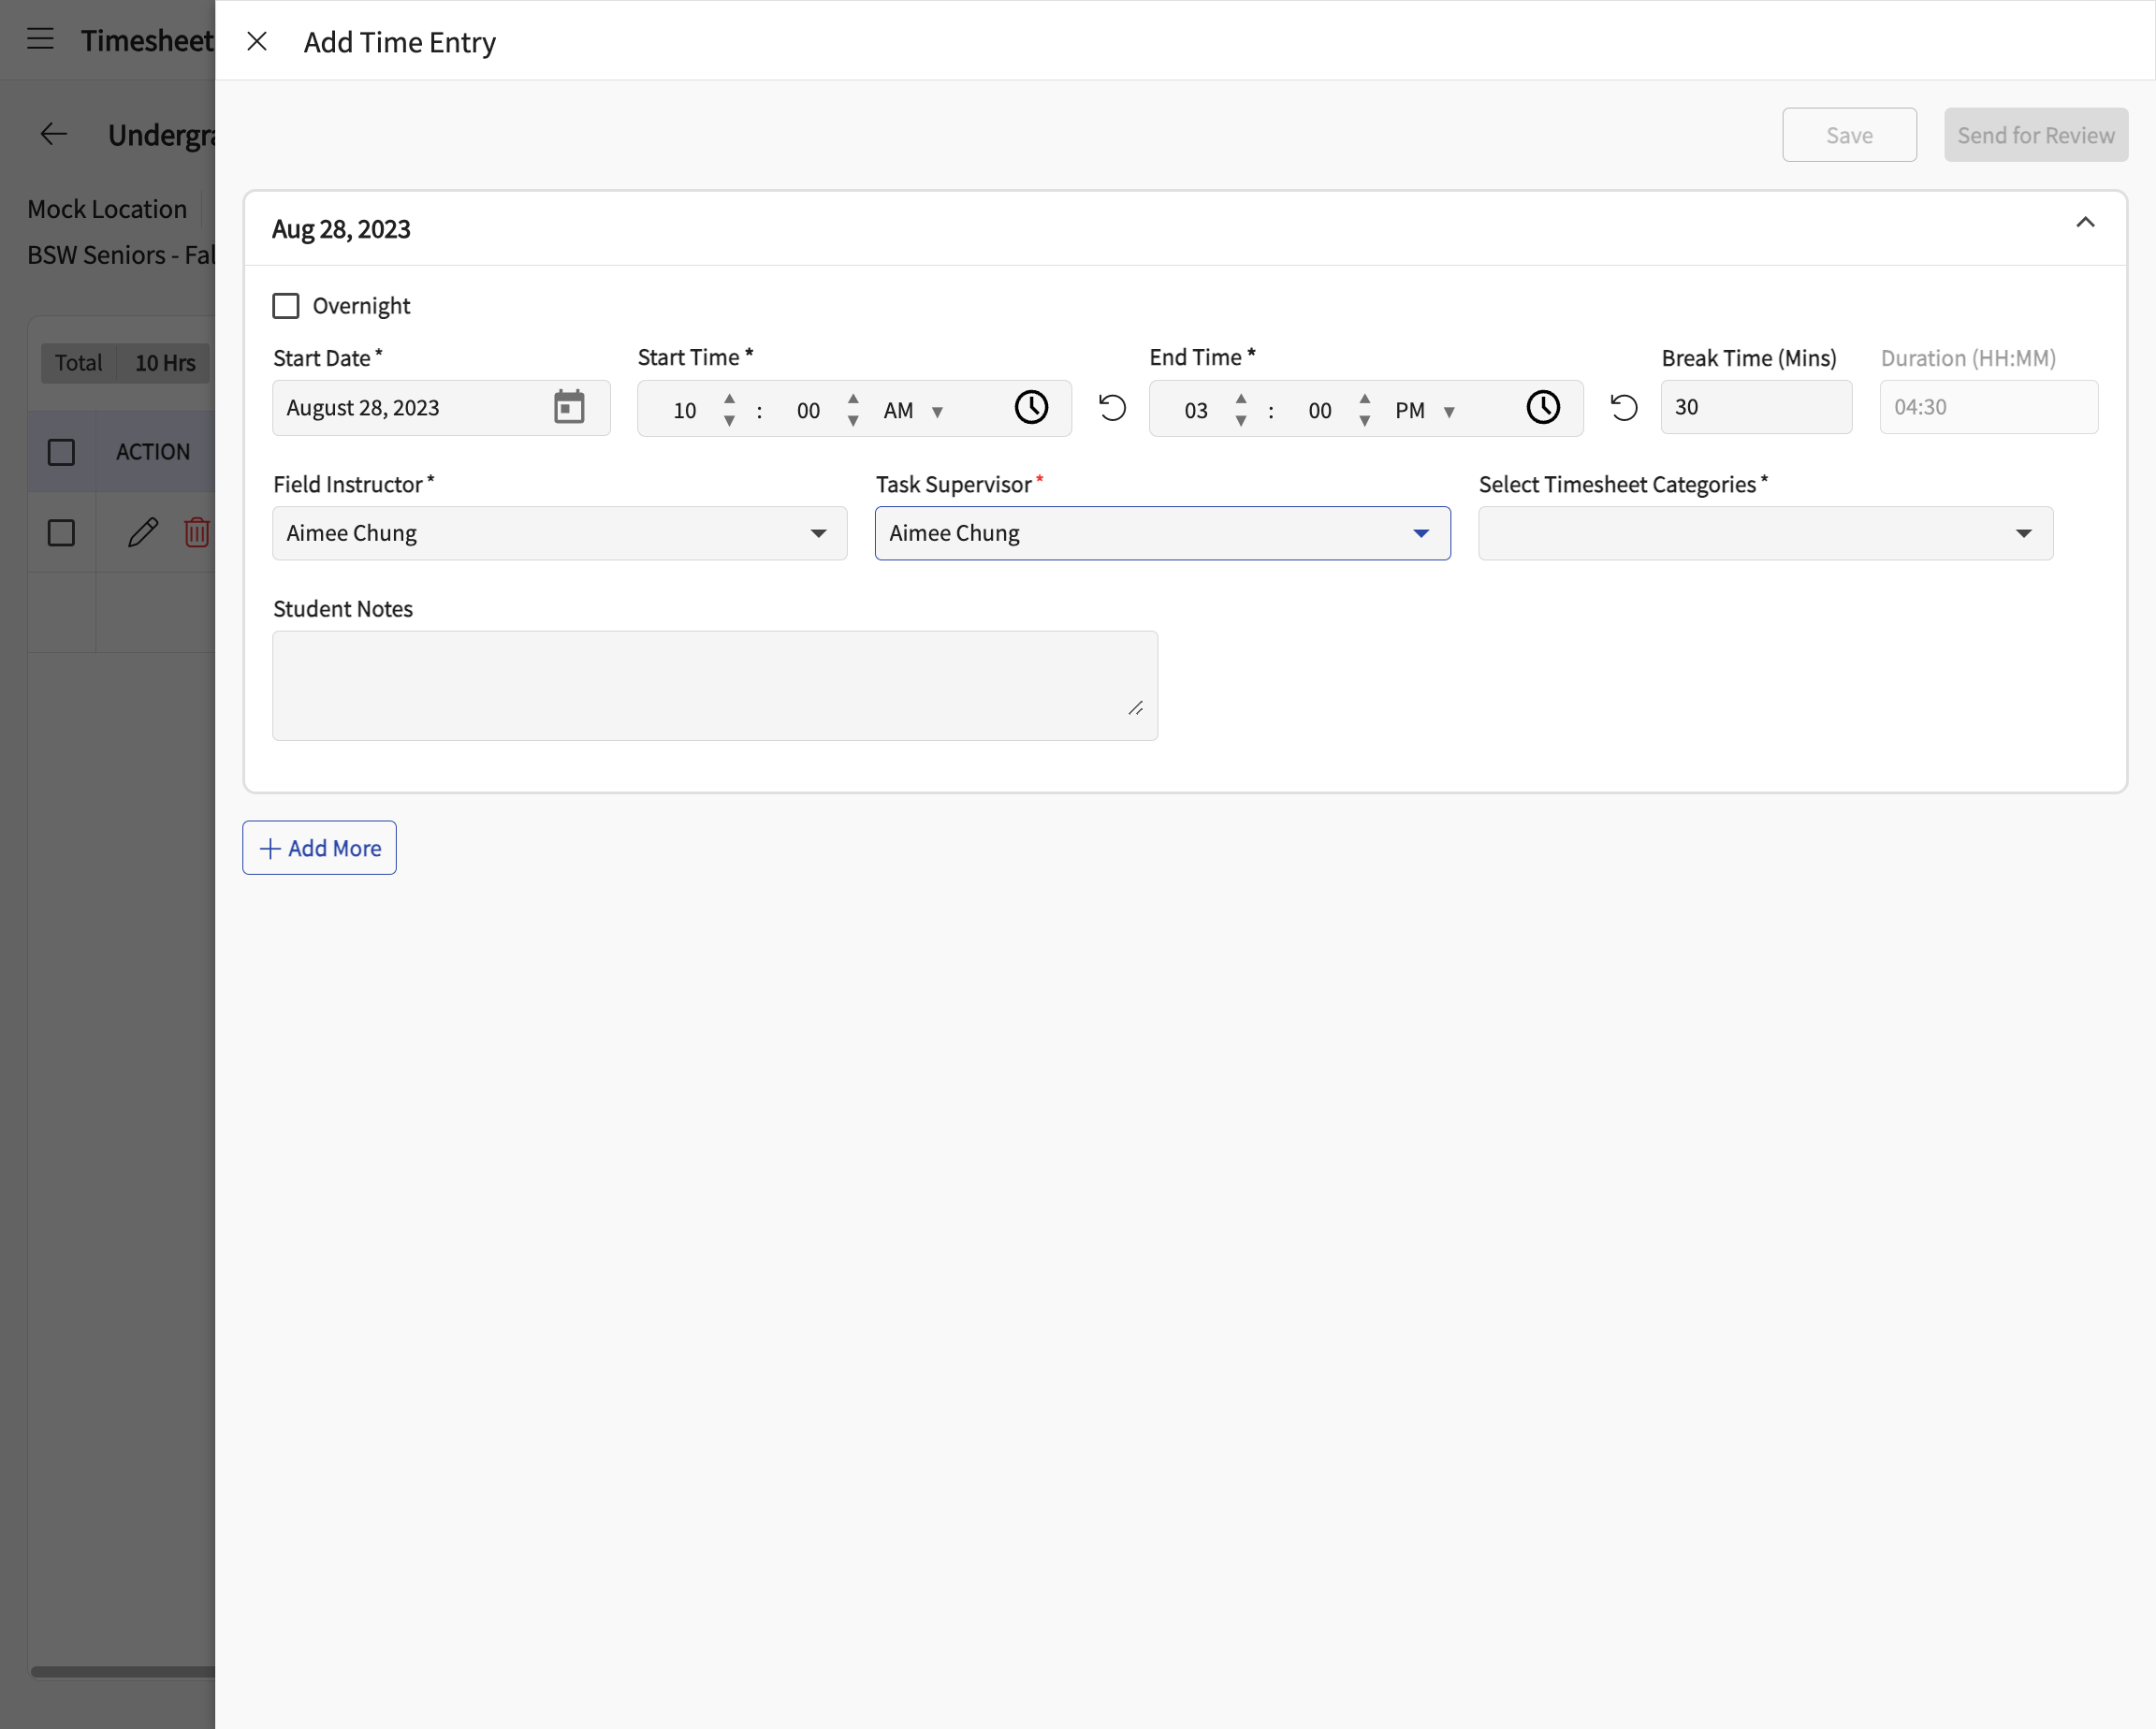This screenshot has height=1729, width=2156.
Task: Open the Task Supervisor dropdown
Action: click(1163, 533)
